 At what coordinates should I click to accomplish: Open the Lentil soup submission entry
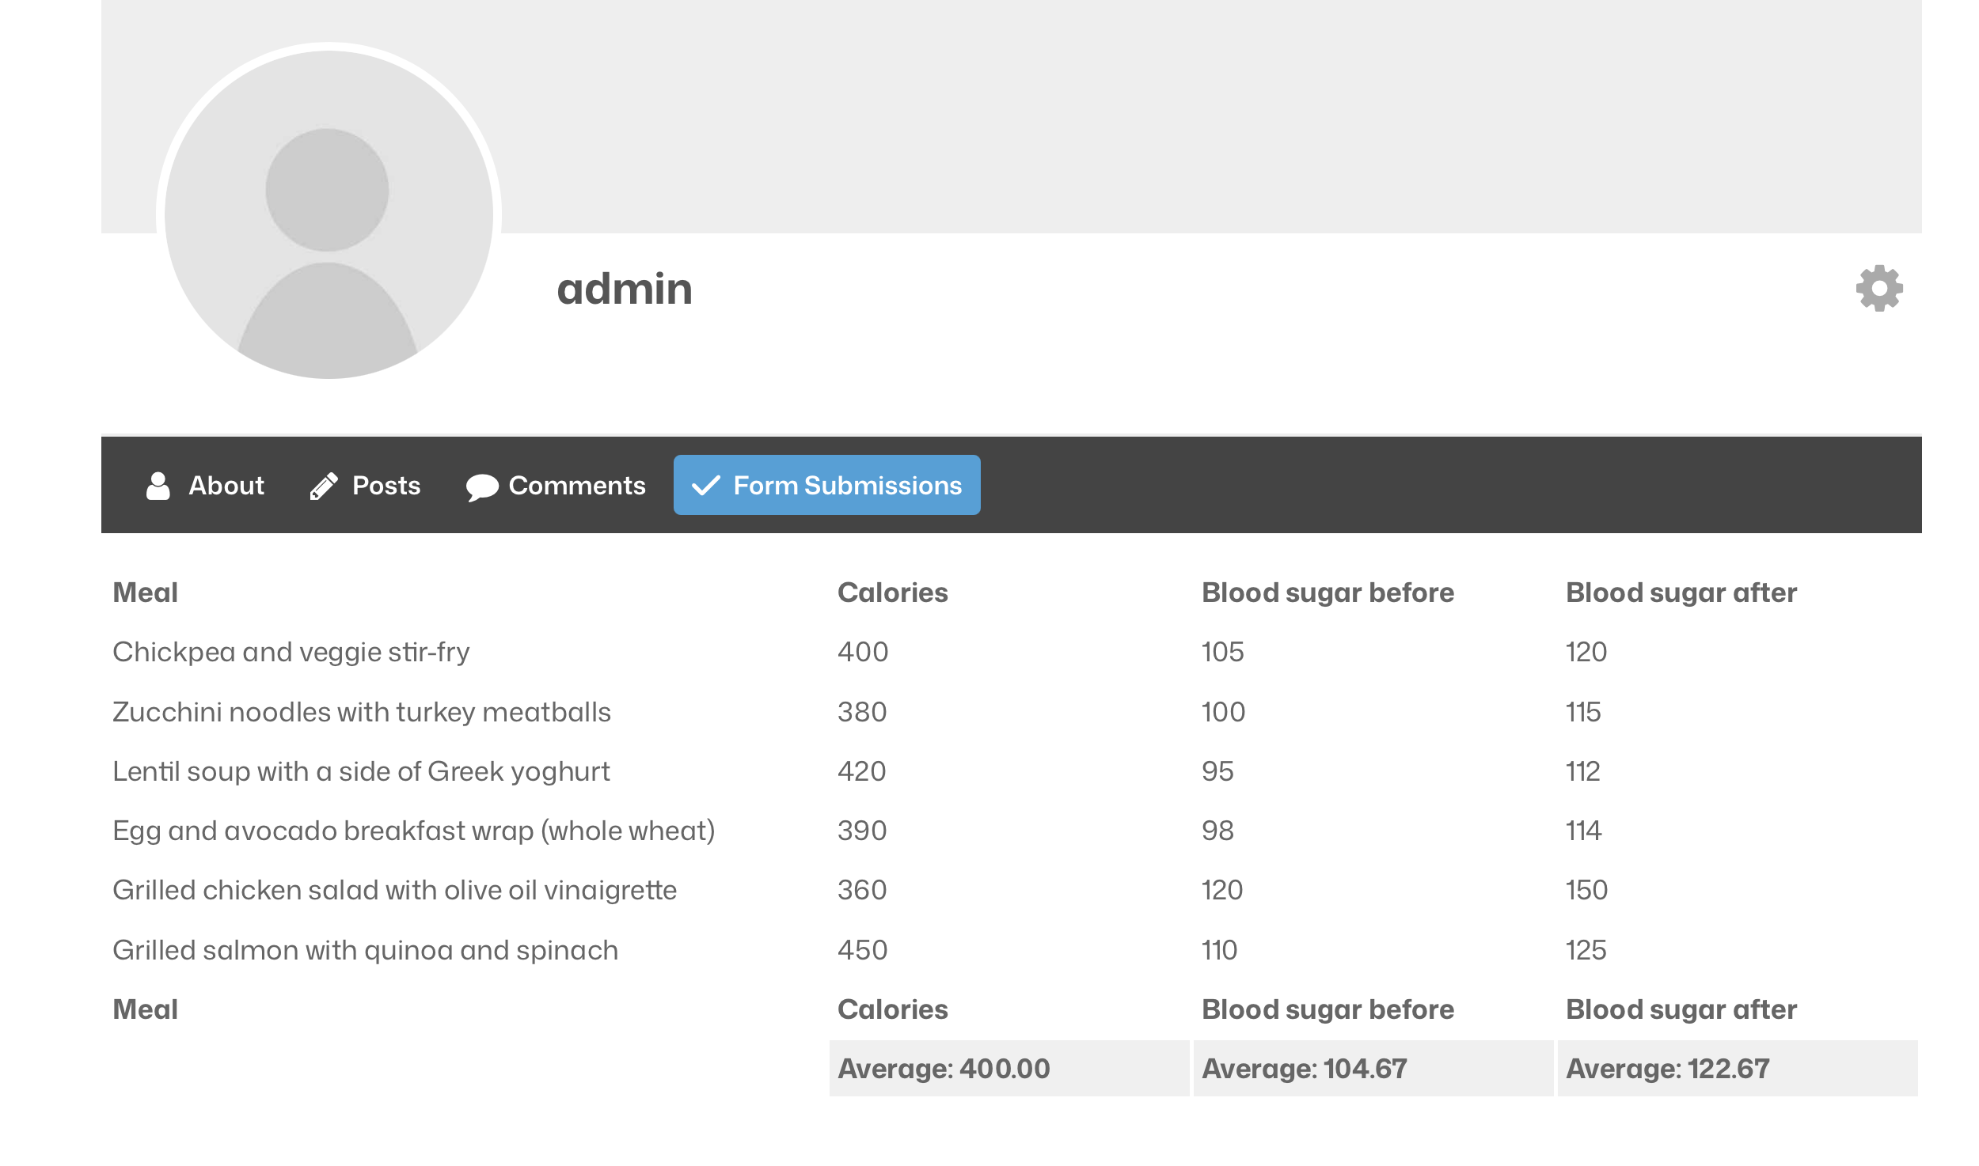(361, 770)
